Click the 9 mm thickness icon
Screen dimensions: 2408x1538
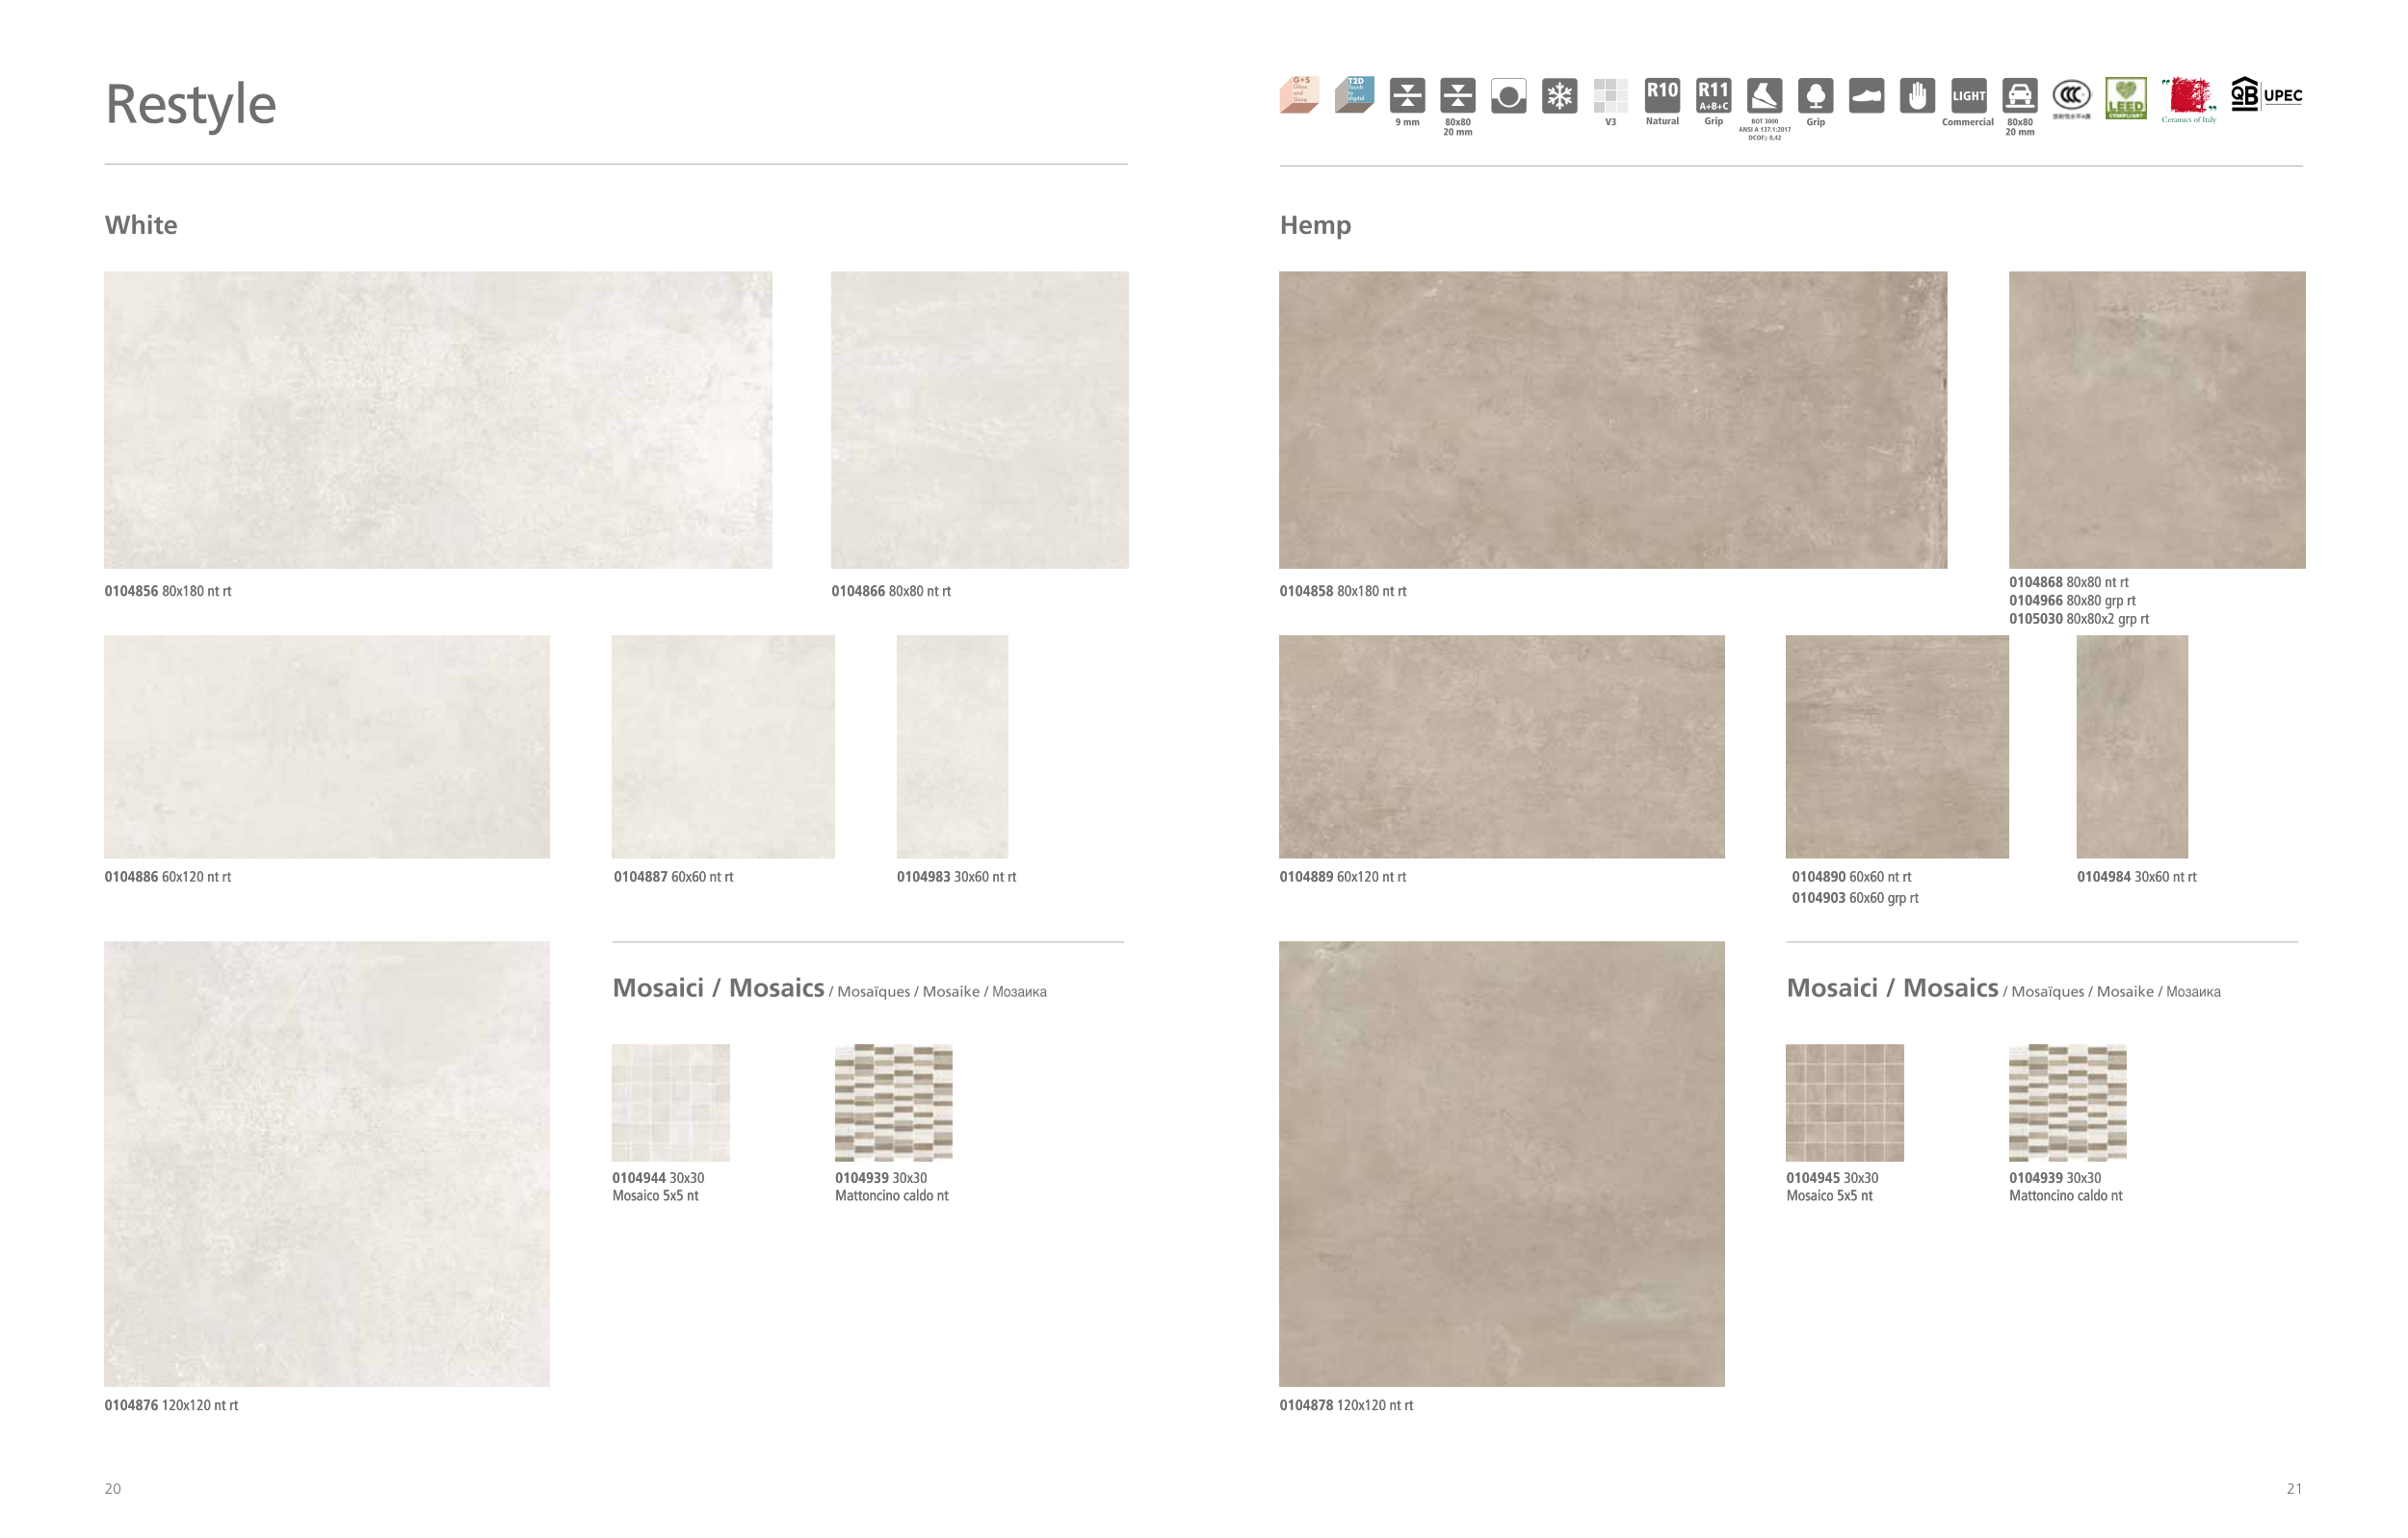click(x=1407, y=96)
